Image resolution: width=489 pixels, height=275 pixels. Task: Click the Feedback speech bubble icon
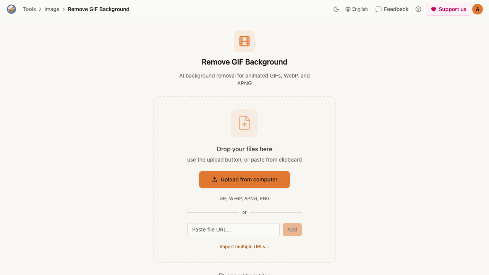379,9
